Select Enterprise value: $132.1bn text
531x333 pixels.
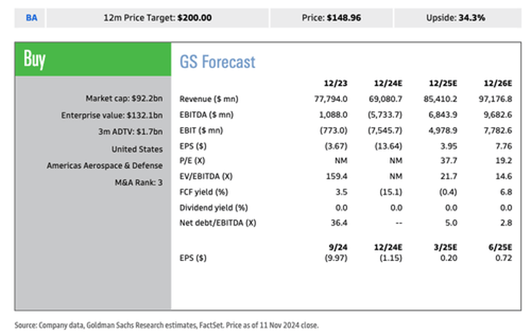[x=111, y=115]
